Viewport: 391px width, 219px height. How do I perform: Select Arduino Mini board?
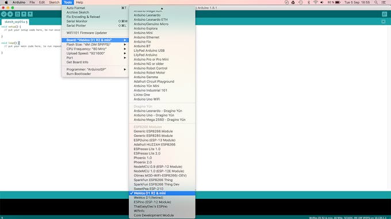tap(162, 33)
